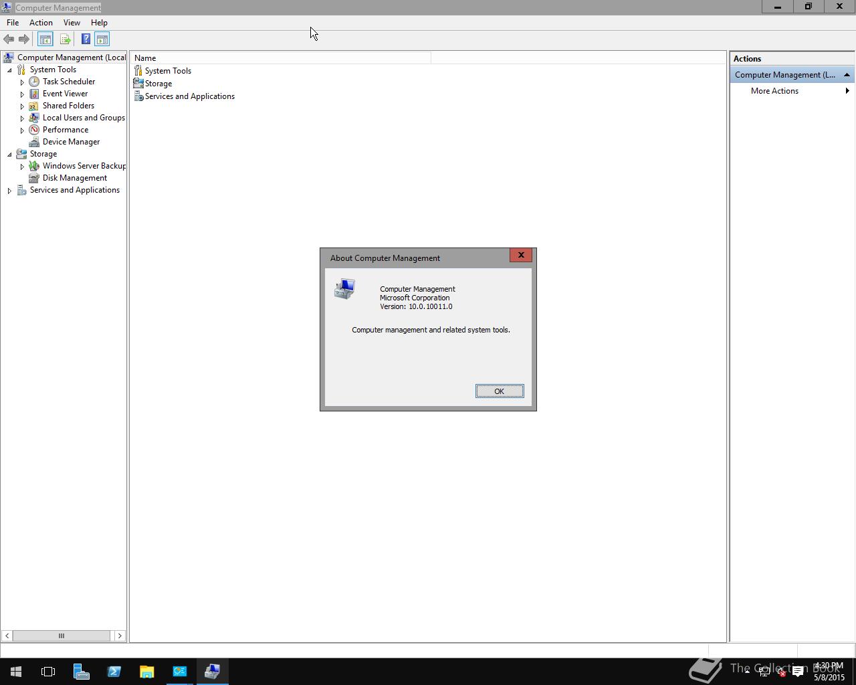Click the blue Help toolbar icon
The image size is (856, 685).
coord(86,39)
